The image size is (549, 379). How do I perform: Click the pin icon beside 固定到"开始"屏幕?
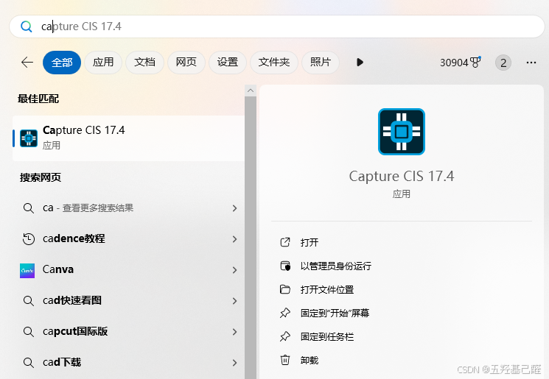coord(285,313)
